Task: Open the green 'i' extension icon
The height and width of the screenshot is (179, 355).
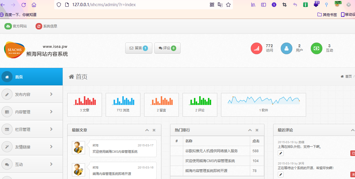Action: point(305,5)
